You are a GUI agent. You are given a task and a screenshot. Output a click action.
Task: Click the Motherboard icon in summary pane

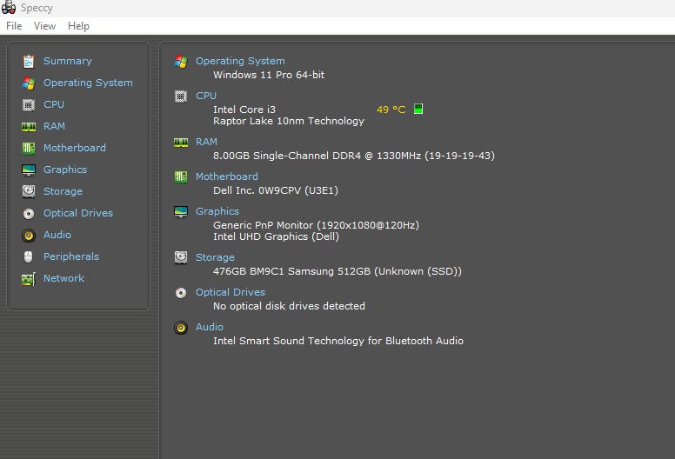[181, 176]
